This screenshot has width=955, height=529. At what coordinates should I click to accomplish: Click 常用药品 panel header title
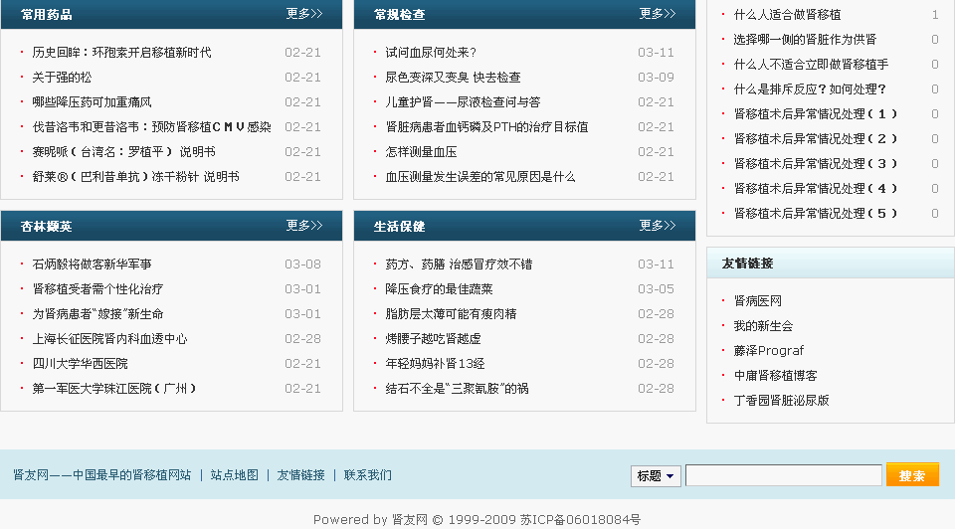47,15
